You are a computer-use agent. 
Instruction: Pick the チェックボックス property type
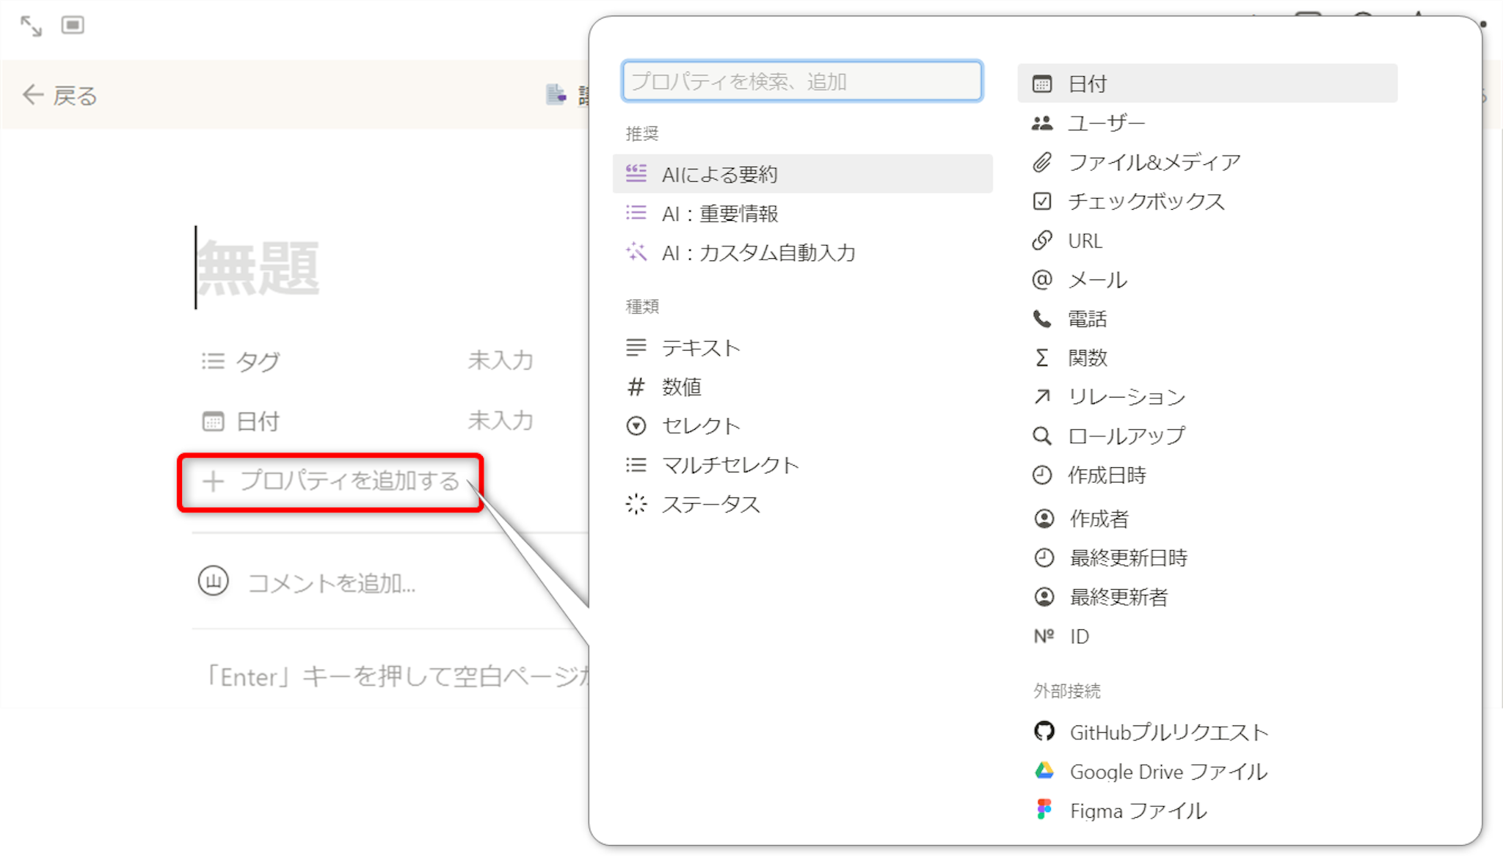coord(1146,202)
